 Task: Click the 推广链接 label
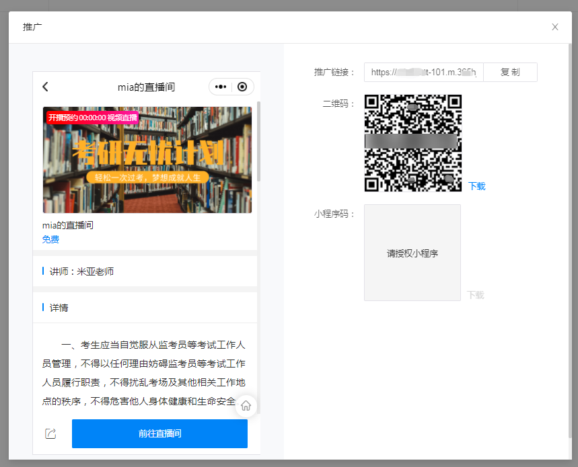click(334, 72)
